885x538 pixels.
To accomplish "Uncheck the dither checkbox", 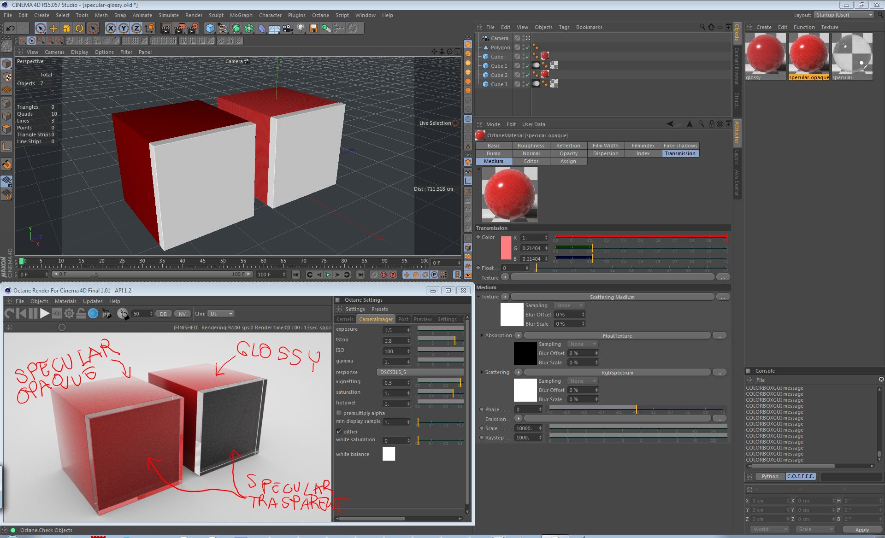I will point(339,432).
